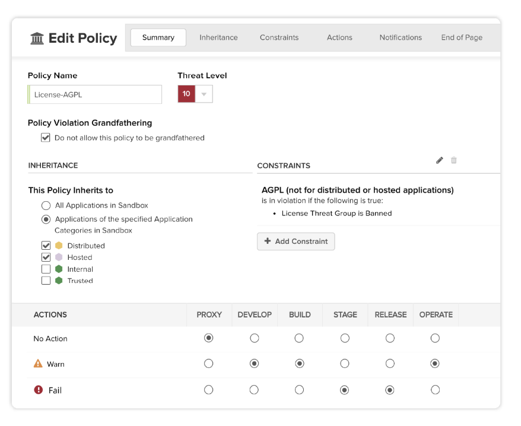Click the Policy Name input field
This screenshot has height=426, width=521.
[96, 94]
